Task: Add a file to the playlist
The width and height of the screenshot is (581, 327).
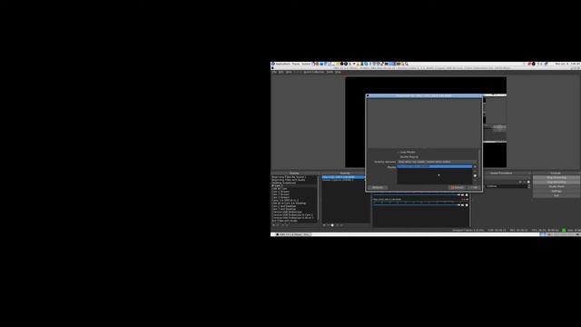Action: point(475,167)
